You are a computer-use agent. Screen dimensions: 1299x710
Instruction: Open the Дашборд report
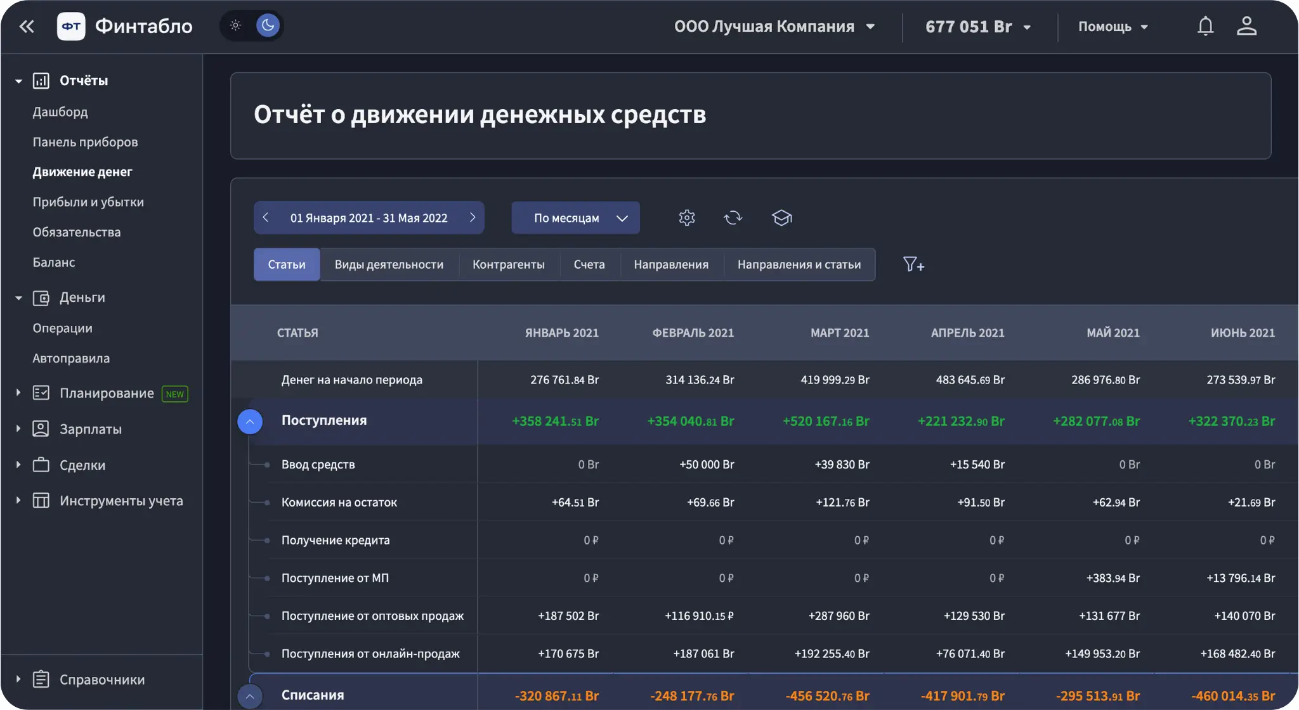pyautogui.click(x=60, y=112)
